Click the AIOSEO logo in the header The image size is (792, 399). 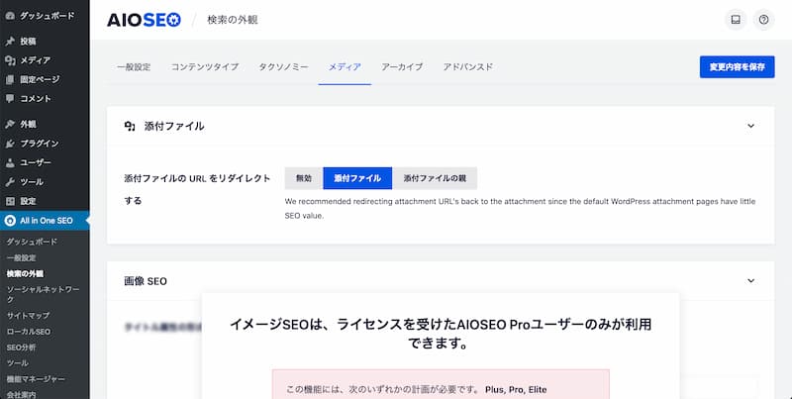pyautogui.click(x=144, y=20)
